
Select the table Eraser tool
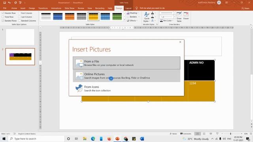pyautogui.click(x=186, y=16)
